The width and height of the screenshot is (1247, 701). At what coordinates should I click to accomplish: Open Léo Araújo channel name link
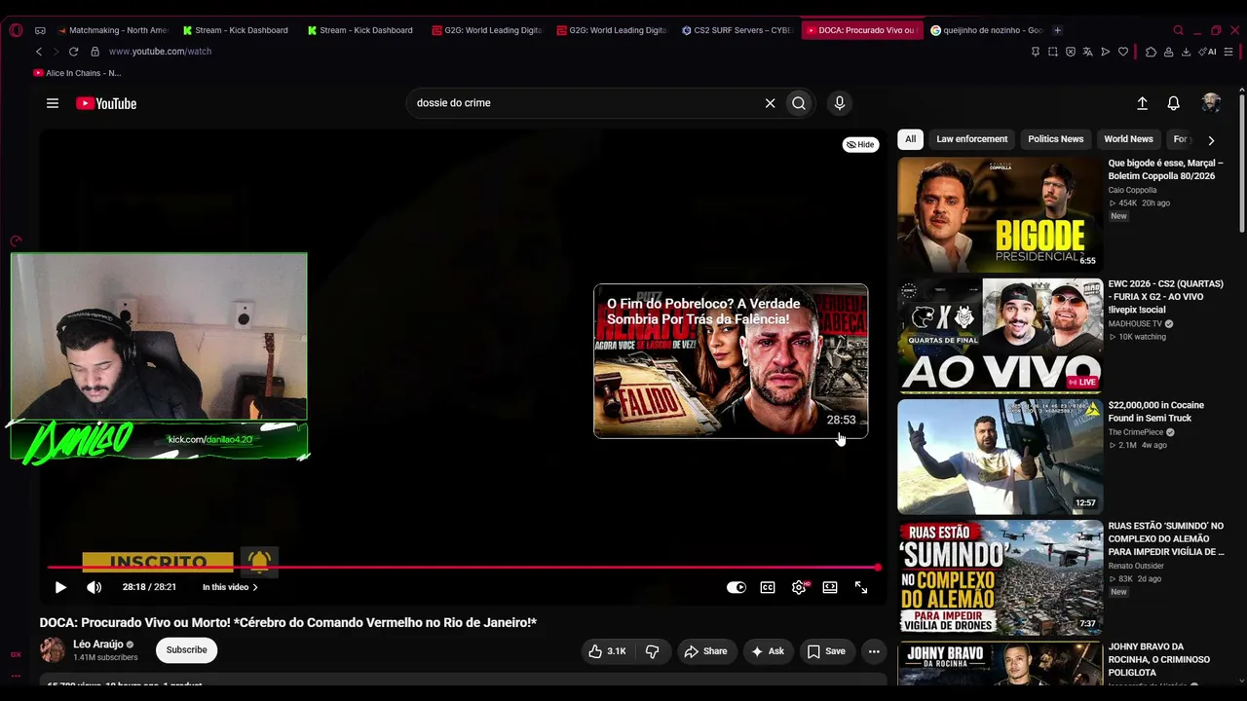coord(98,645)
